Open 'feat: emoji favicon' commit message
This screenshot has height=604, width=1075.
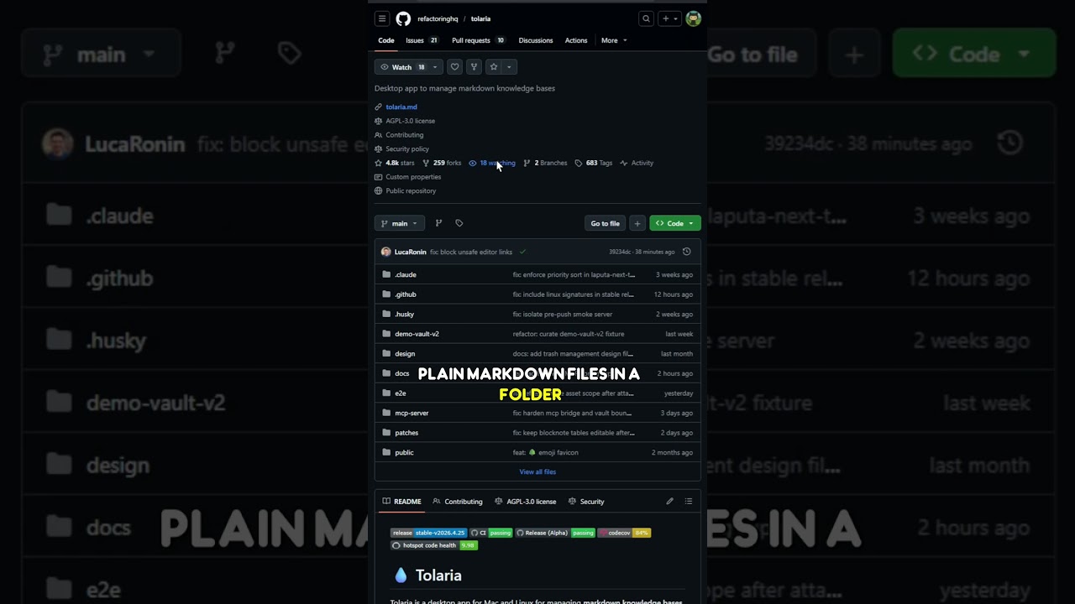tap(546, 452)
